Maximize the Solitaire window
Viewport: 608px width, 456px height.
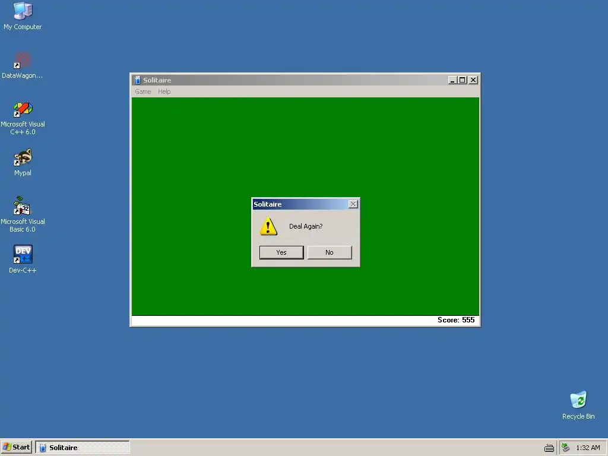[x=462, y=80]
